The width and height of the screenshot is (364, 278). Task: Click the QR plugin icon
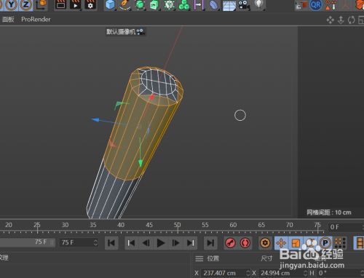(316, 5)
